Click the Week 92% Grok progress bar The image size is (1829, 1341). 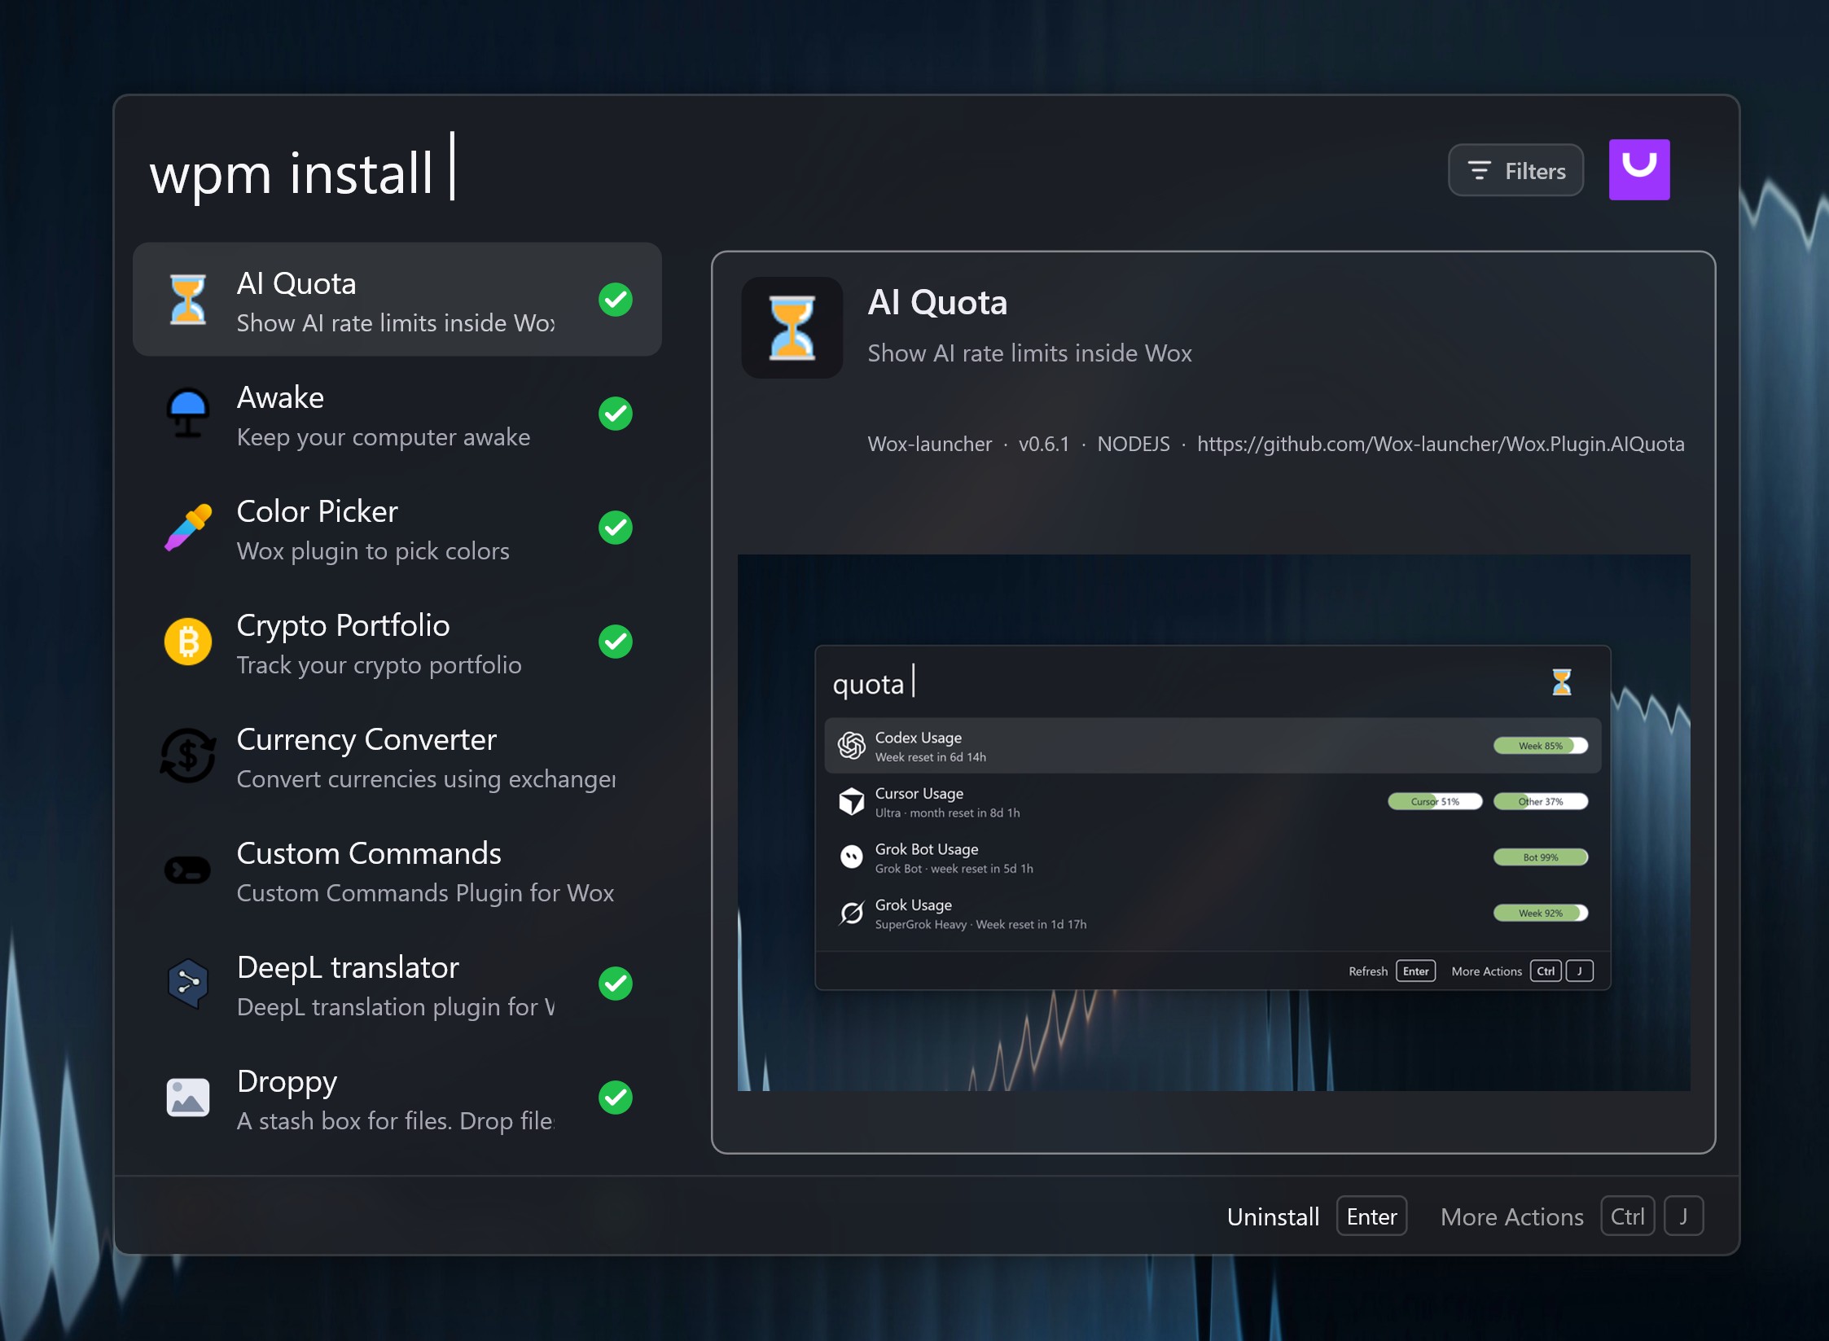[1540, 913]
